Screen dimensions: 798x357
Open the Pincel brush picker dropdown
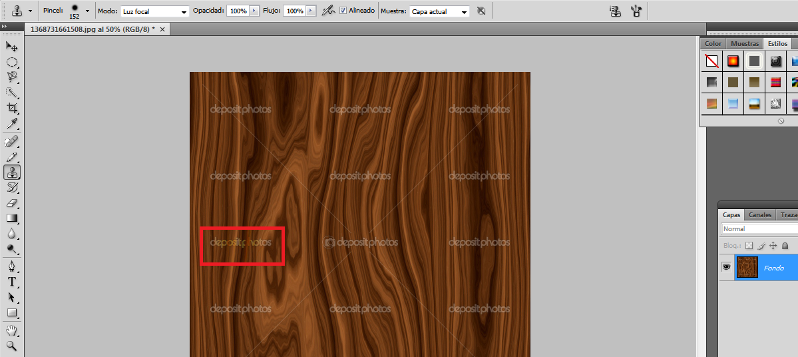87,11
